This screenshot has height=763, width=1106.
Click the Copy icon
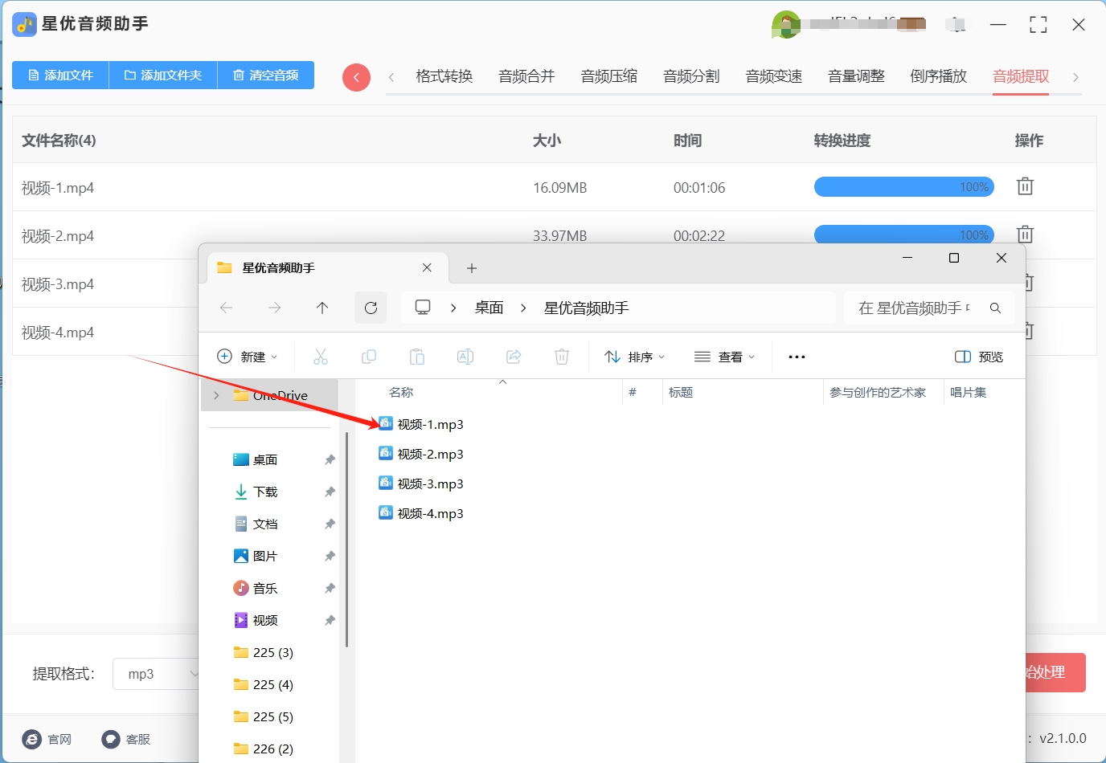click(x=369, y=357)
